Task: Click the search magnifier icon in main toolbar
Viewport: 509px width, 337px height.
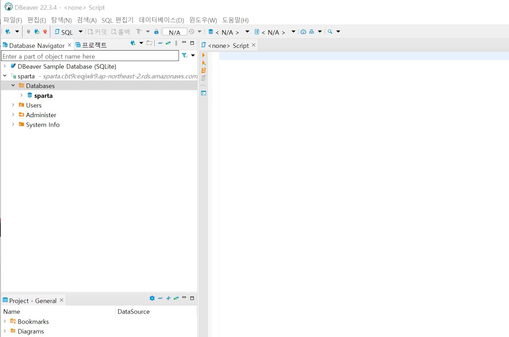Action: coord(330,32)
